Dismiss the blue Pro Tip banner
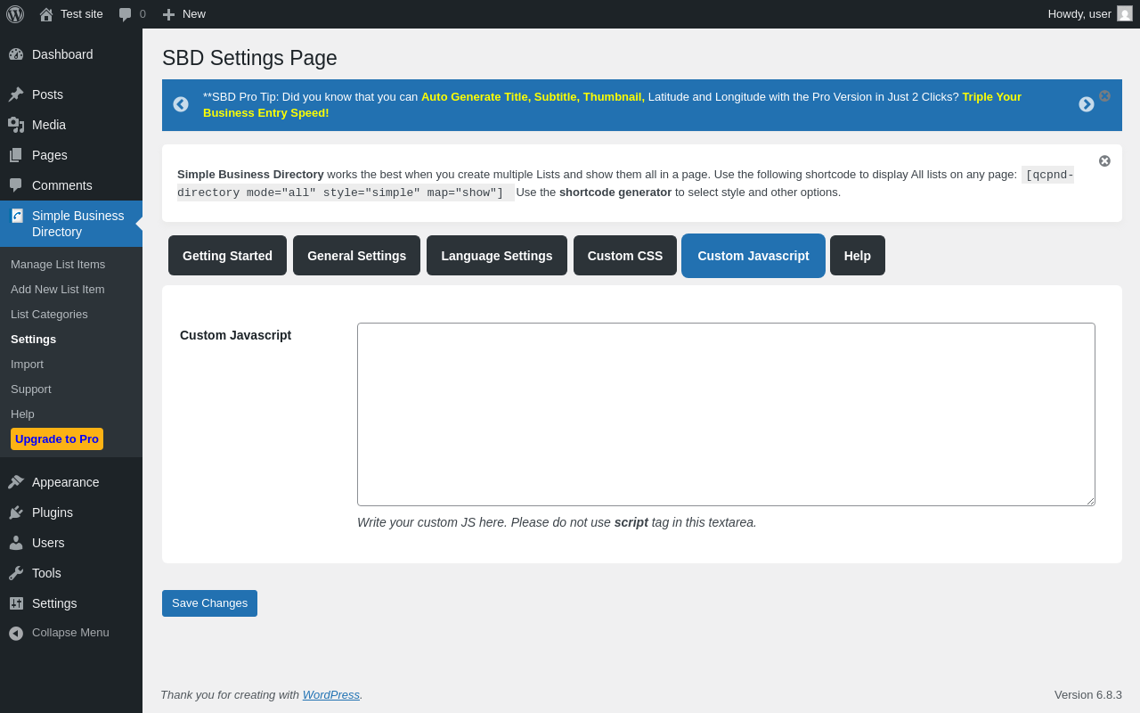Image resolution: width=1140 pixels, height=713 pixels. [1104, 95]
